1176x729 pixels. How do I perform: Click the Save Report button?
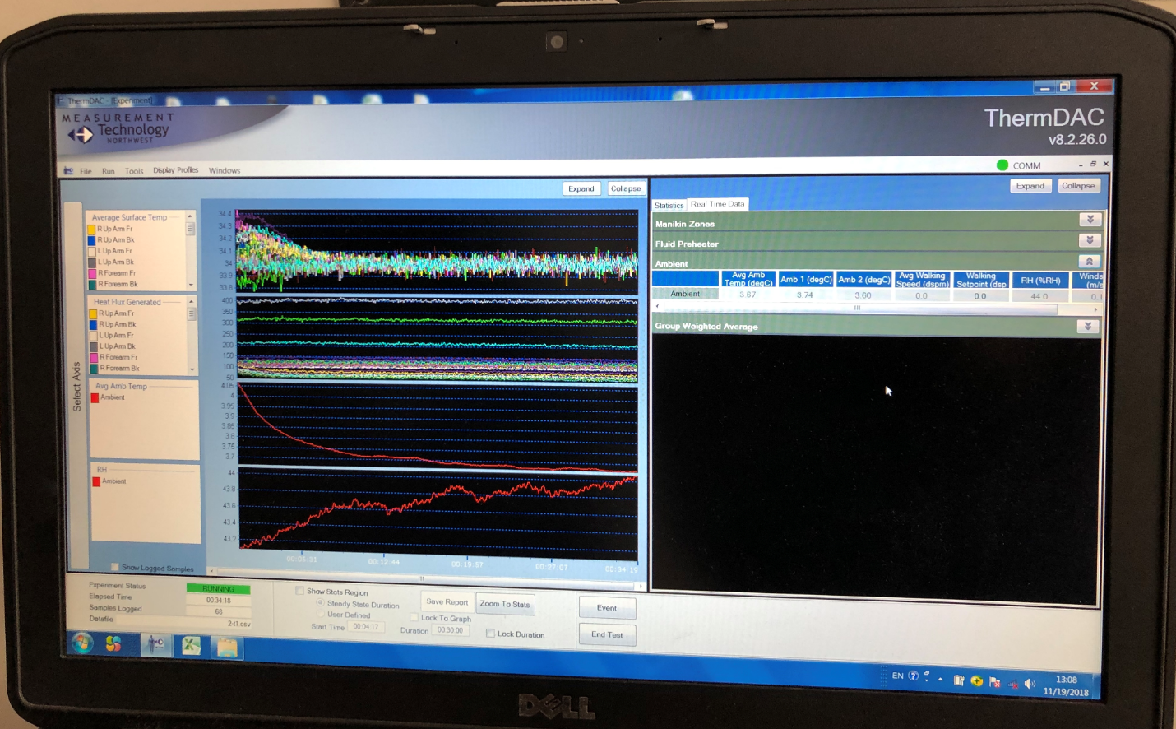tap(447, 602)
